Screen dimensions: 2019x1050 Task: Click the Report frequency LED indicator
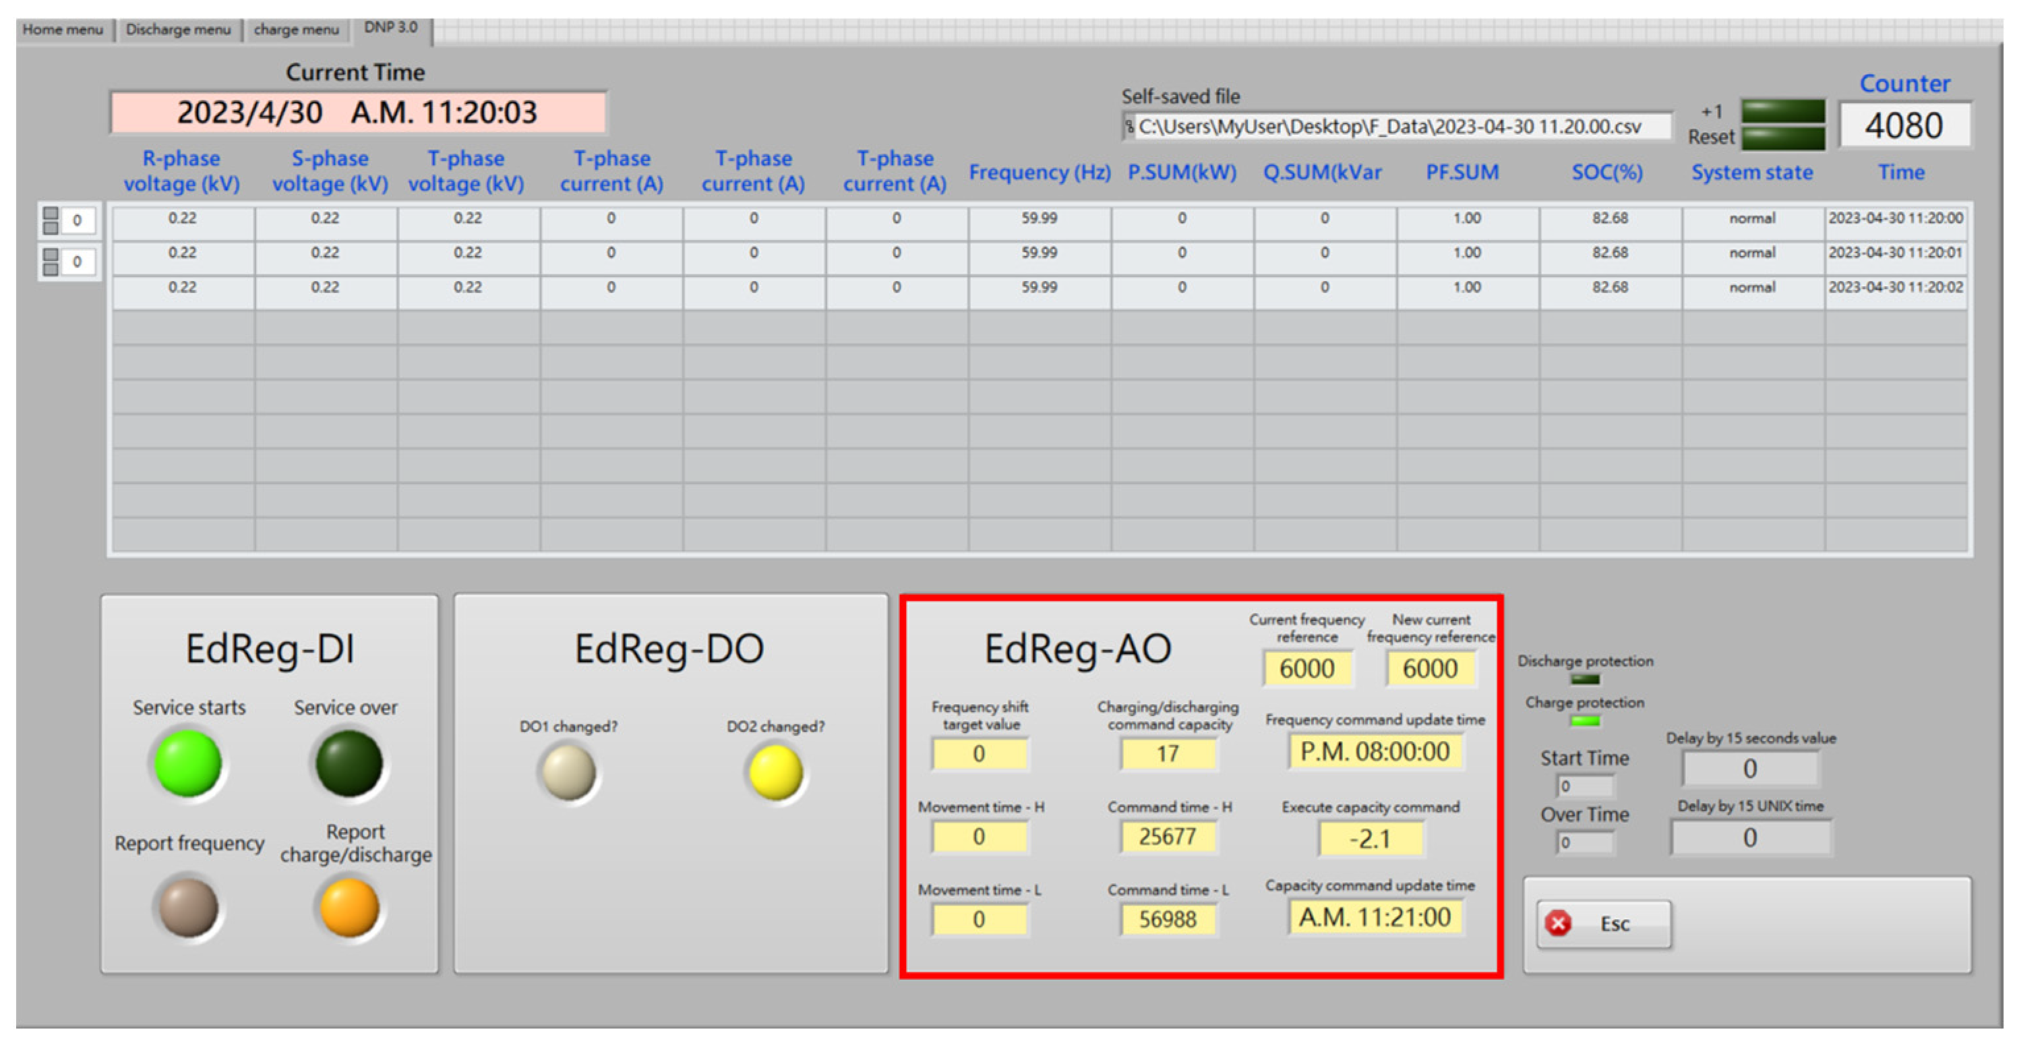(x=188, y=908)
